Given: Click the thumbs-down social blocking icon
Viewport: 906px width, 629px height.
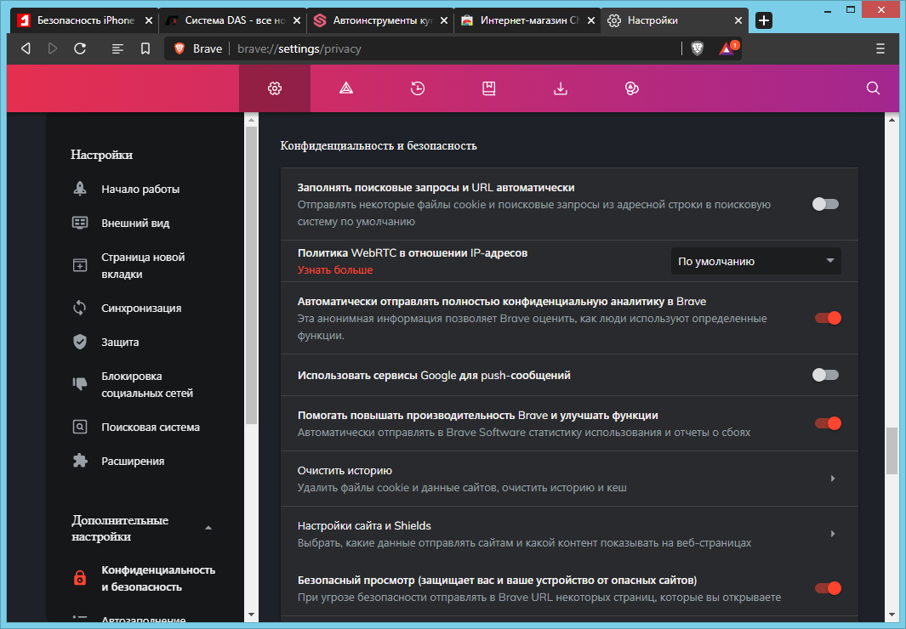Looking at the screenshot, I should pos(80,383).
